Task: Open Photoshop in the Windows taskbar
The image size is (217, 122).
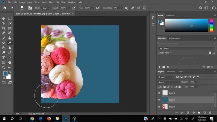Action: coord(66,119)
